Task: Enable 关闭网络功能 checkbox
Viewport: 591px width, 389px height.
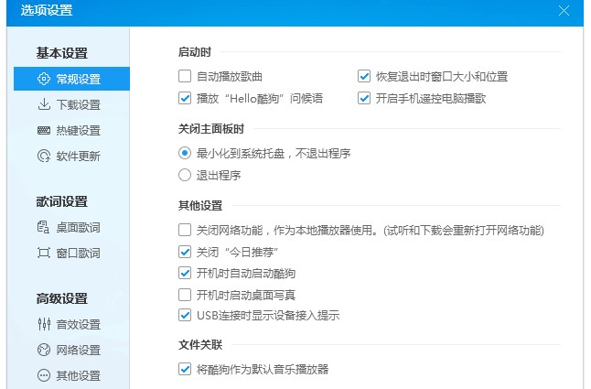Action: 185,230
